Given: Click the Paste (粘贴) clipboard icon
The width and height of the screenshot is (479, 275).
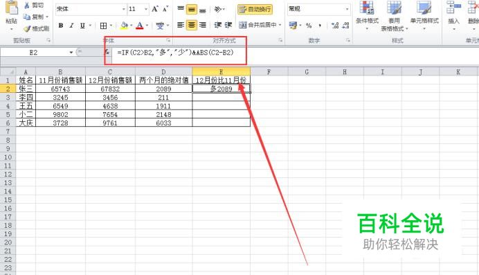Looking at the screenshot, I should pyautogui.click(x=12, y=8).
